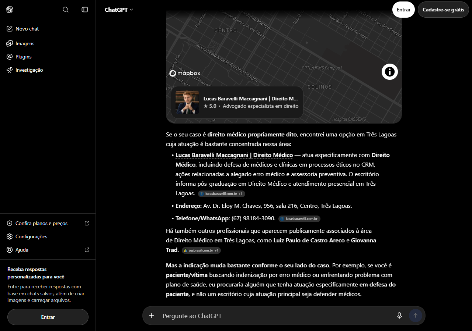The height and width of the screenshot is (331, 472).
Task: Click the microphone dictation icon
Action: tap(399, 316)
